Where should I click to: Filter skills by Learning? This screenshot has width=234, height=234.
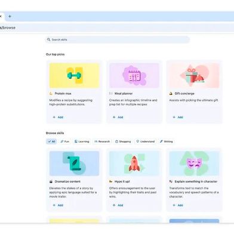point(82,141)
